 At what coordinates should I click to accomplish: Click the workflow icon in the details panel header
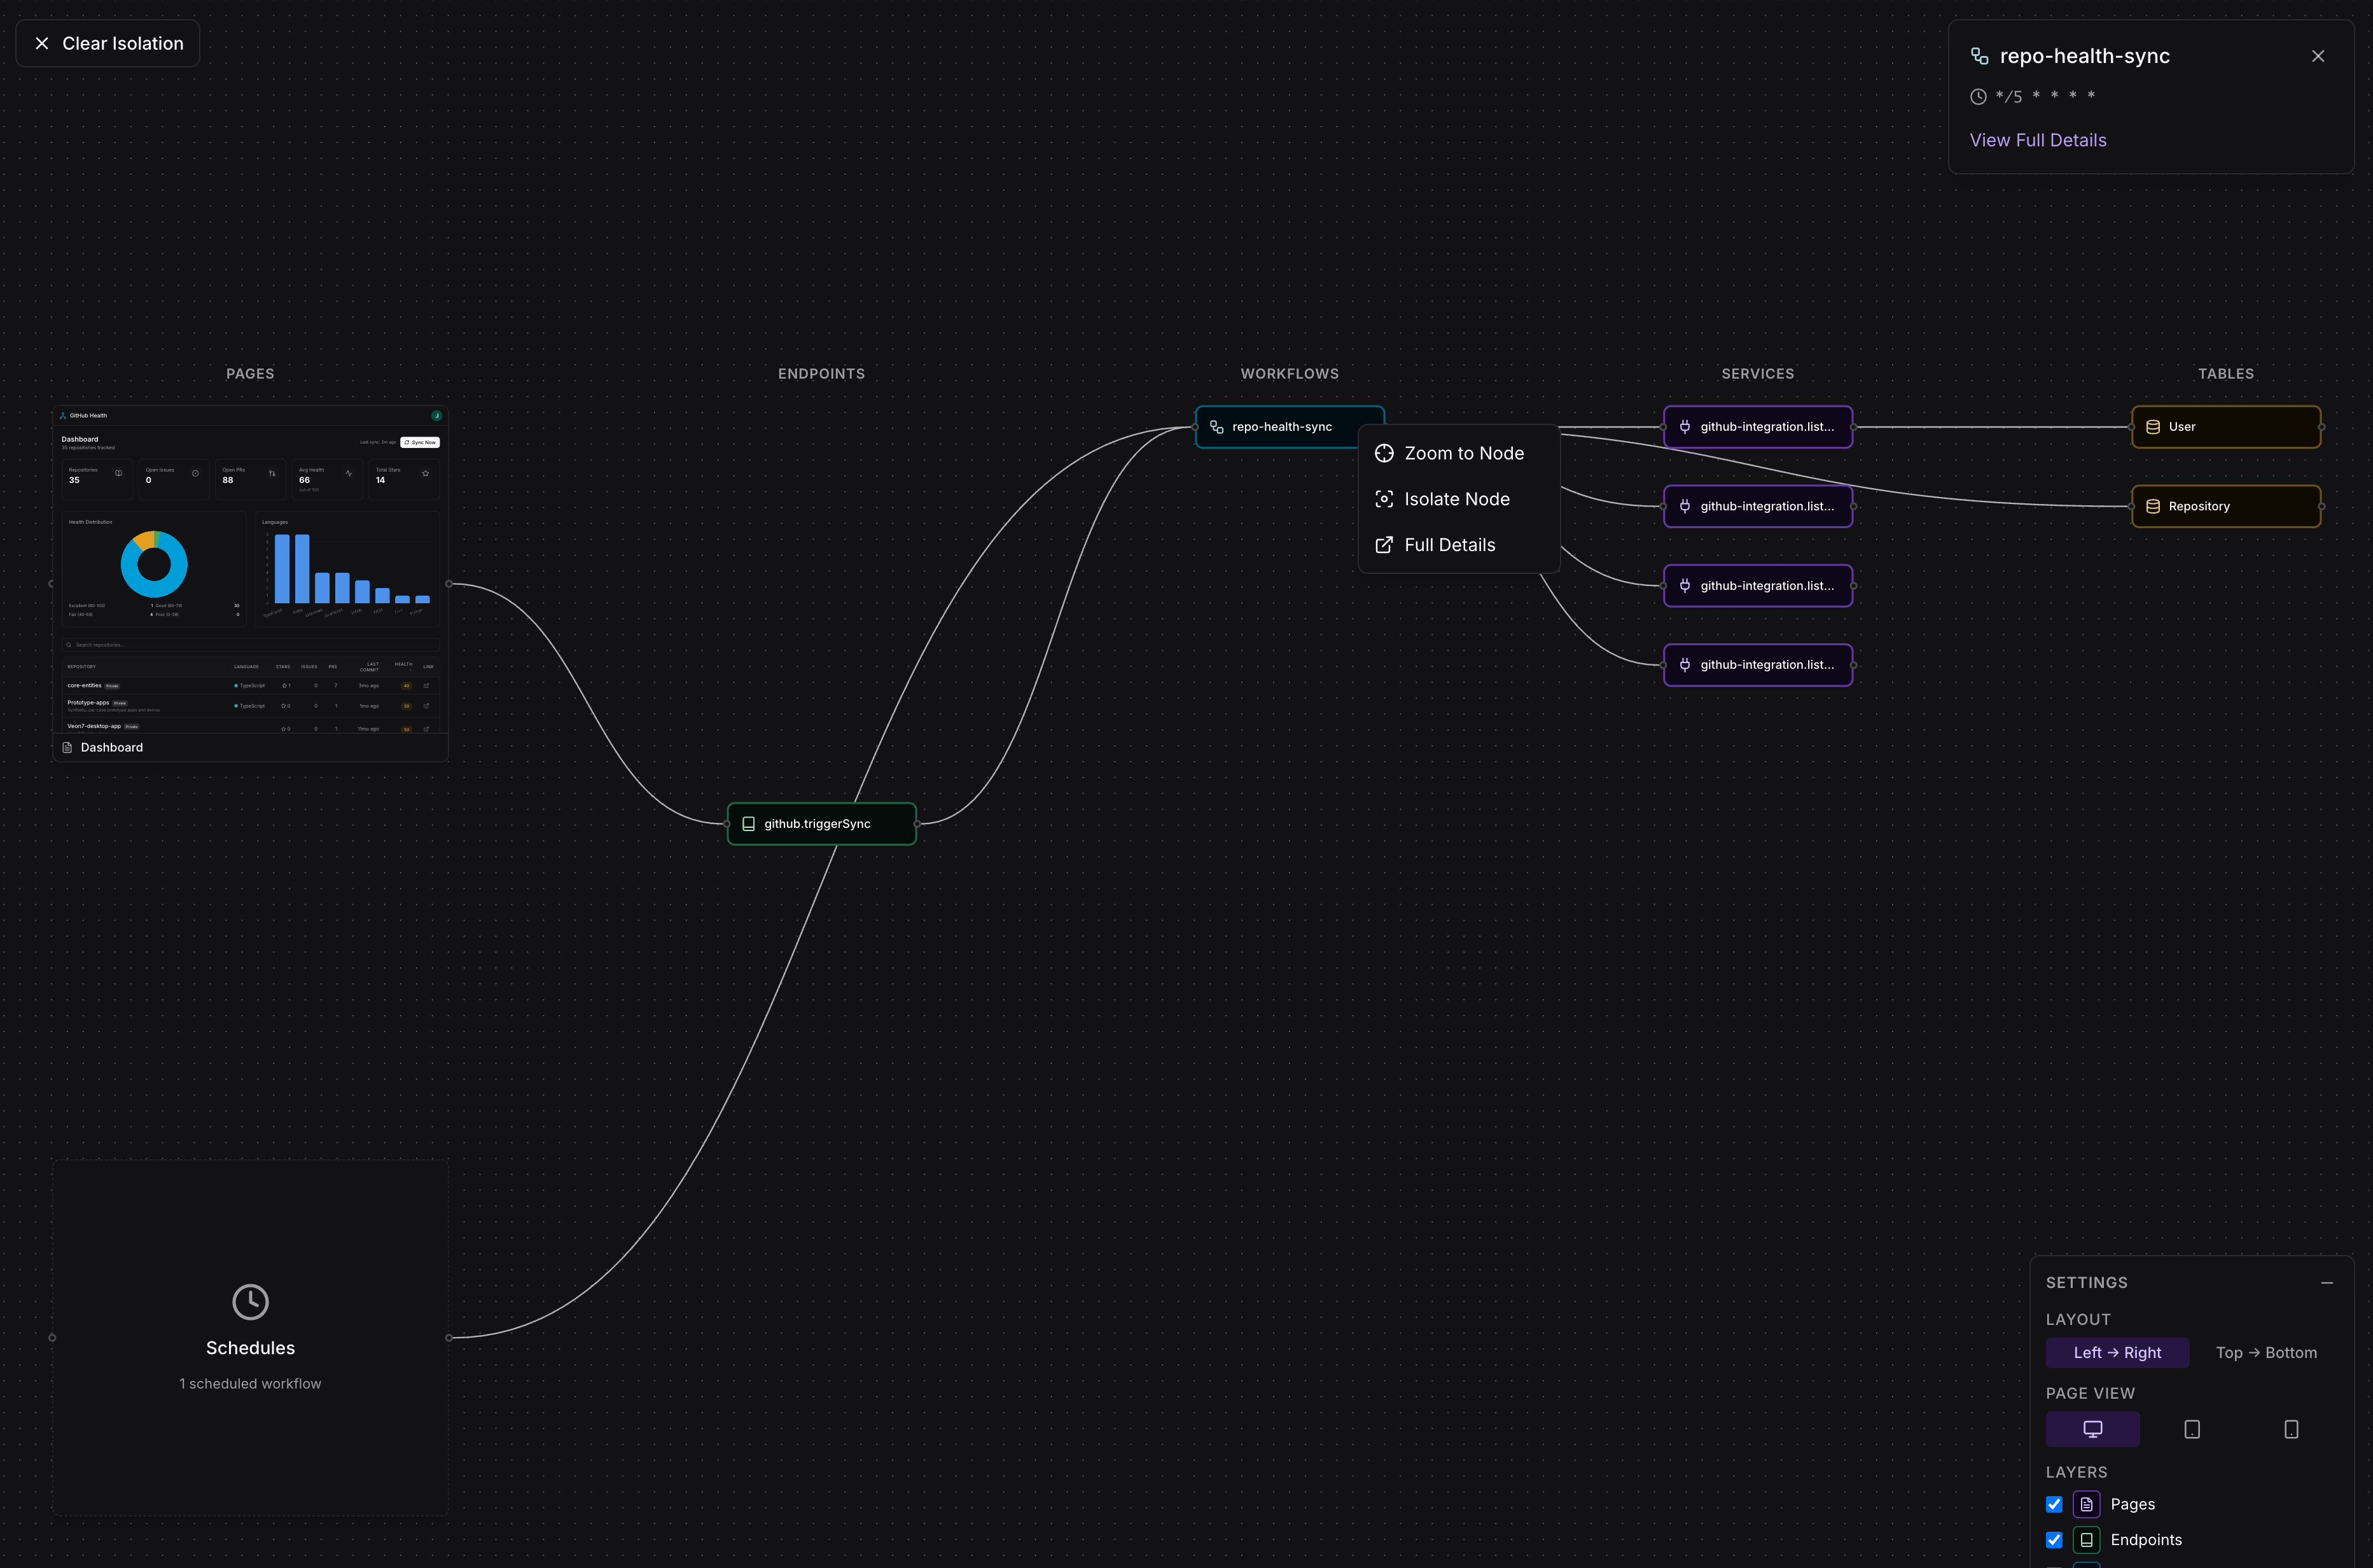[x=1978, y=56]
